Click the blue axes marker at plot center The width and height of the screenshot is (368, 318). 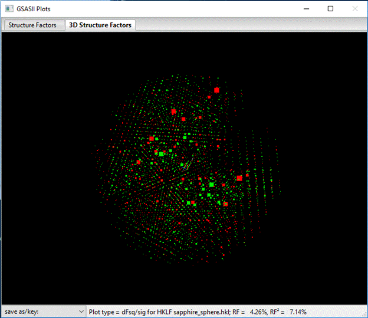(185, 167)
